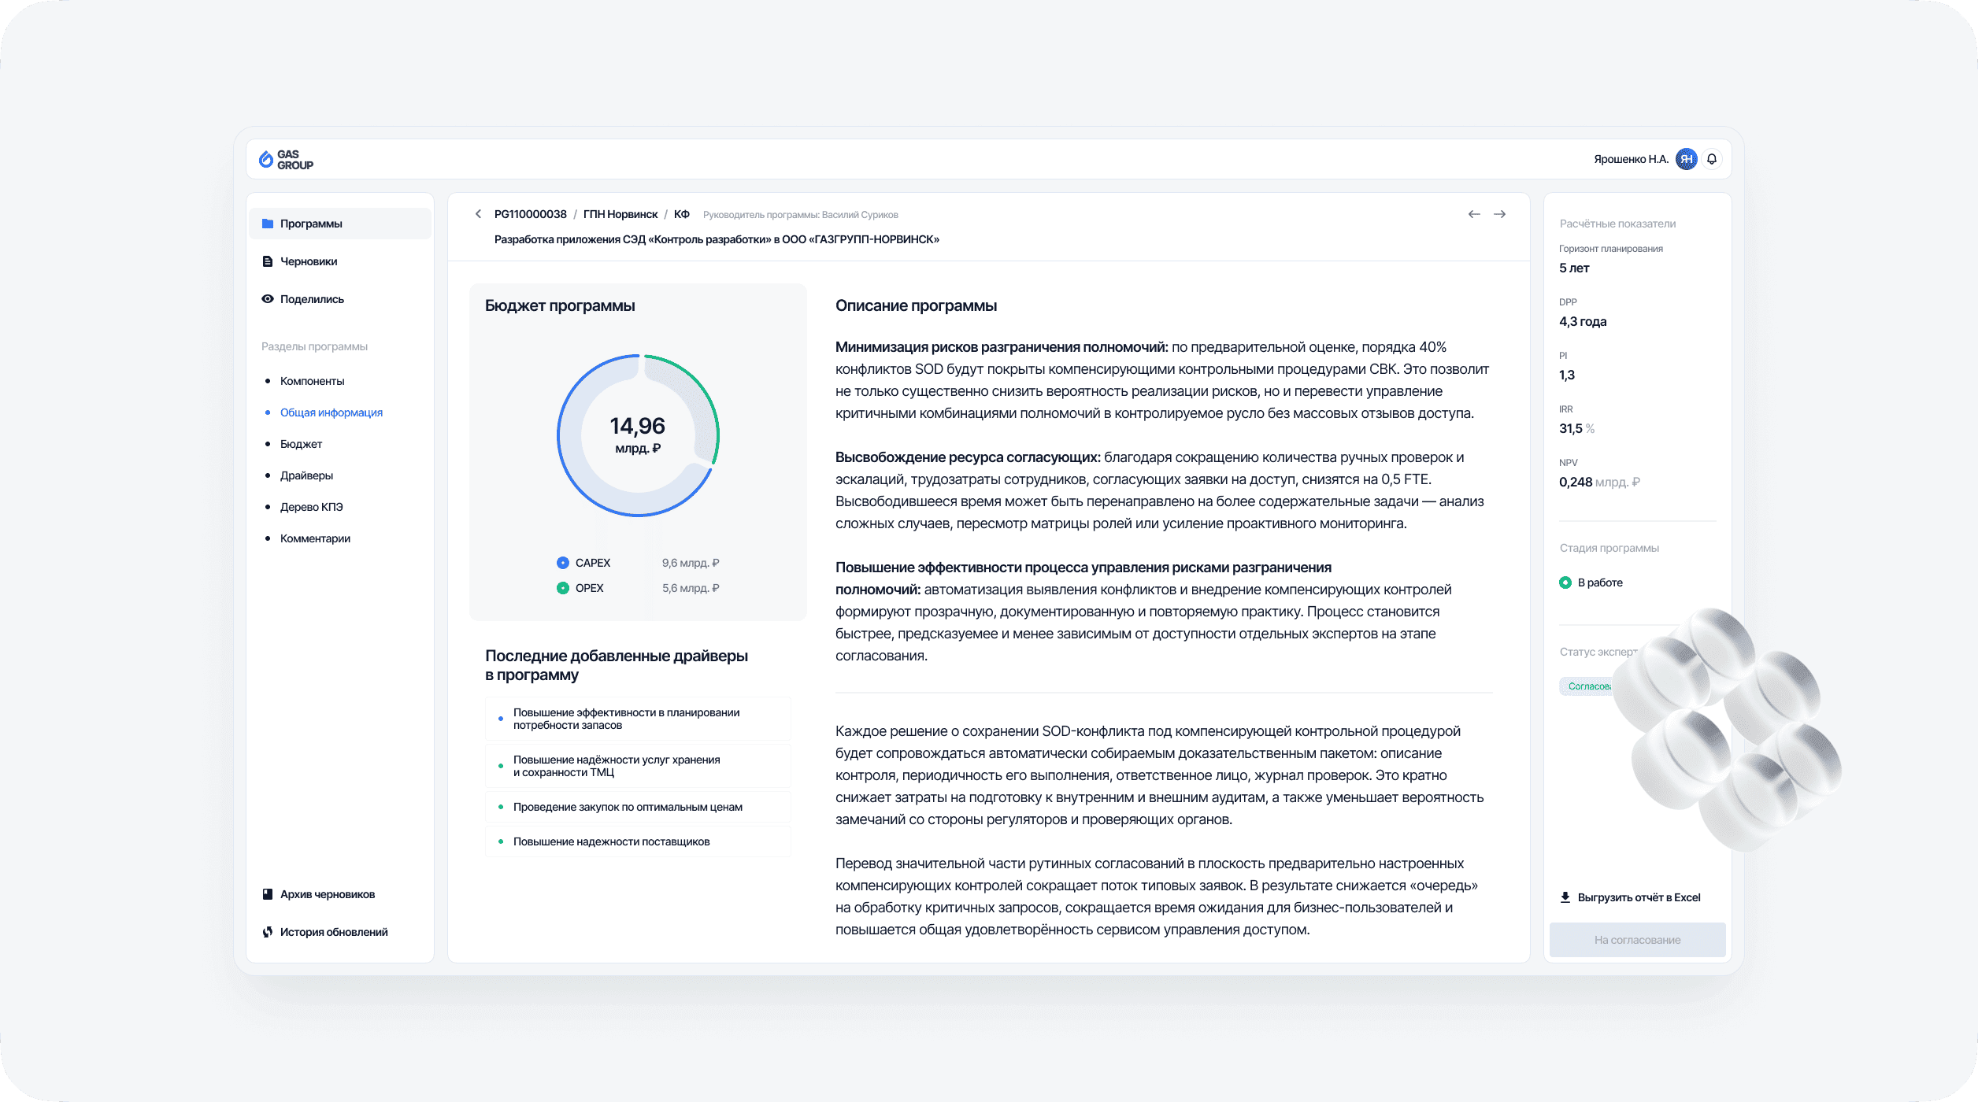The height and width of the screenshot is (1102, 1978).
Task: Select the Бюджет section
Action: tap(301, 444)
